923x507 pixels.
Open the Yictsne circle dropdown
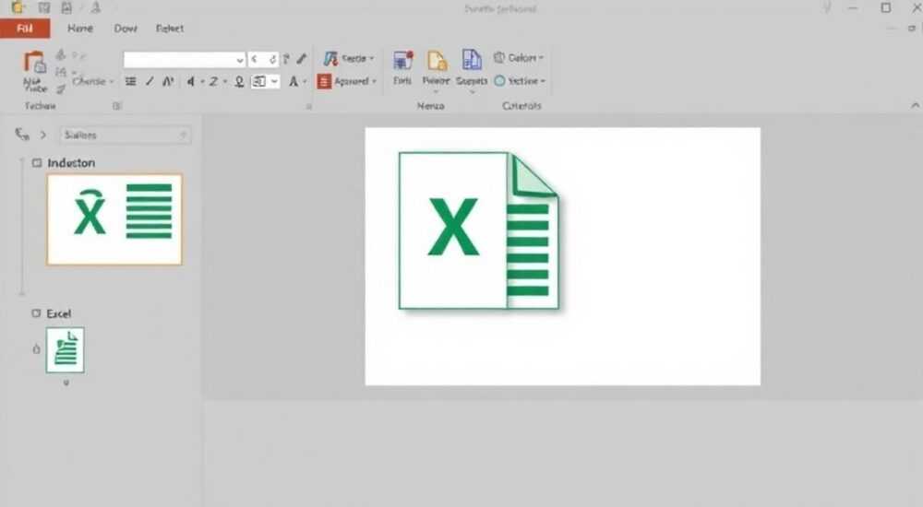pyautogui.click(x=521, y=80)
